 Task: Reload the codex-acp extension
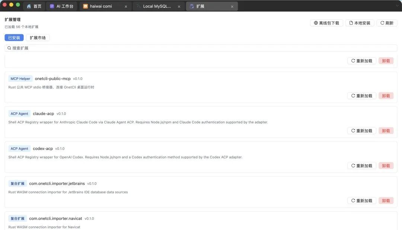[x=362, y=166]
